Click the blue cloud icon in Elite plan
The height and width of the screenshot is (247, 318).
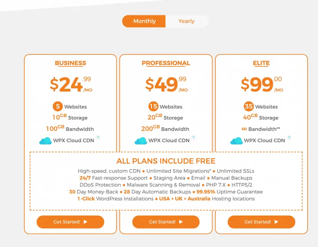click(236, 141)
